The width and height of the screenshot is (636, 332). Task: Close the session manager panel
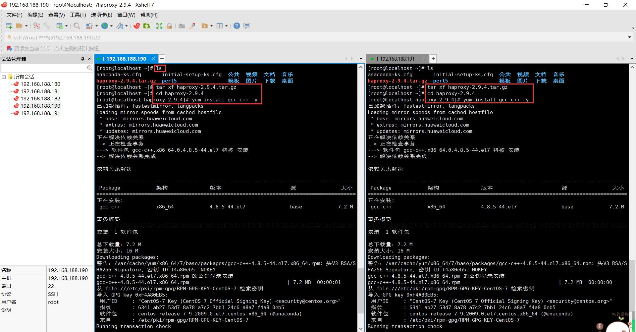point(89,59)
